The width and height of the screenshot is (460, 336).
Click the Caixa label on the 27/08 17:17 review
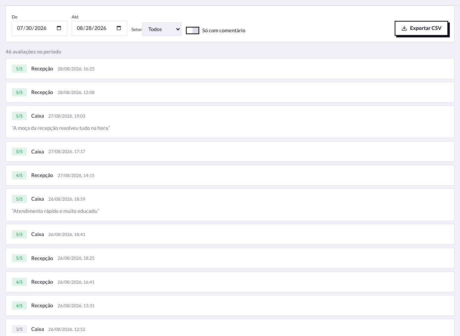coord(37,151)
